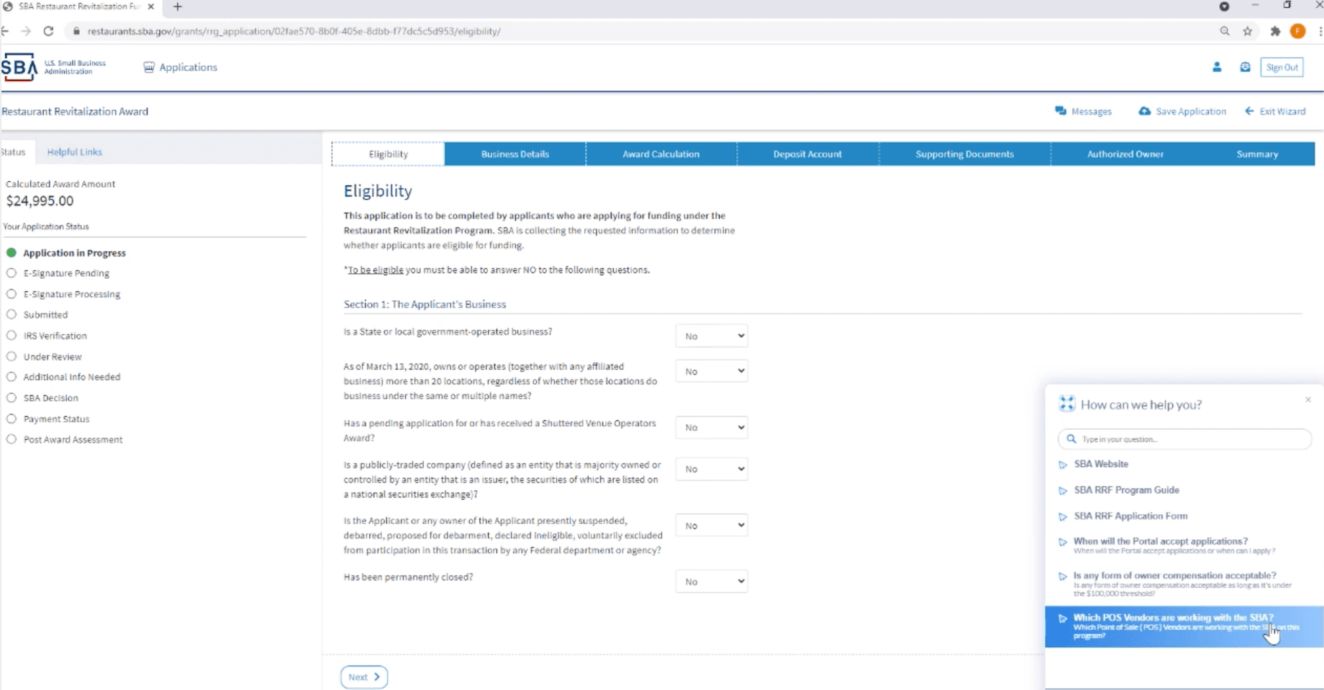Close the How can we help you panel
The image size is (1324, 690).
(1308, 400)
